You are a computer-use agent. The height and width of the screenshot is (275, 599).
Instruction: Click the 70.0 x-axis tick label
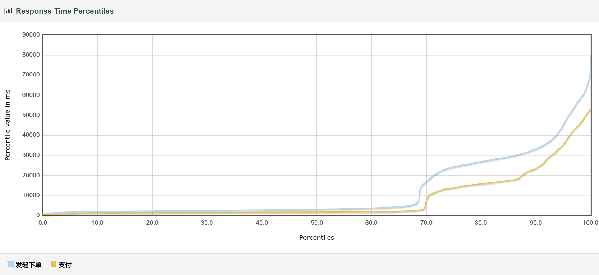click(426, 223)
